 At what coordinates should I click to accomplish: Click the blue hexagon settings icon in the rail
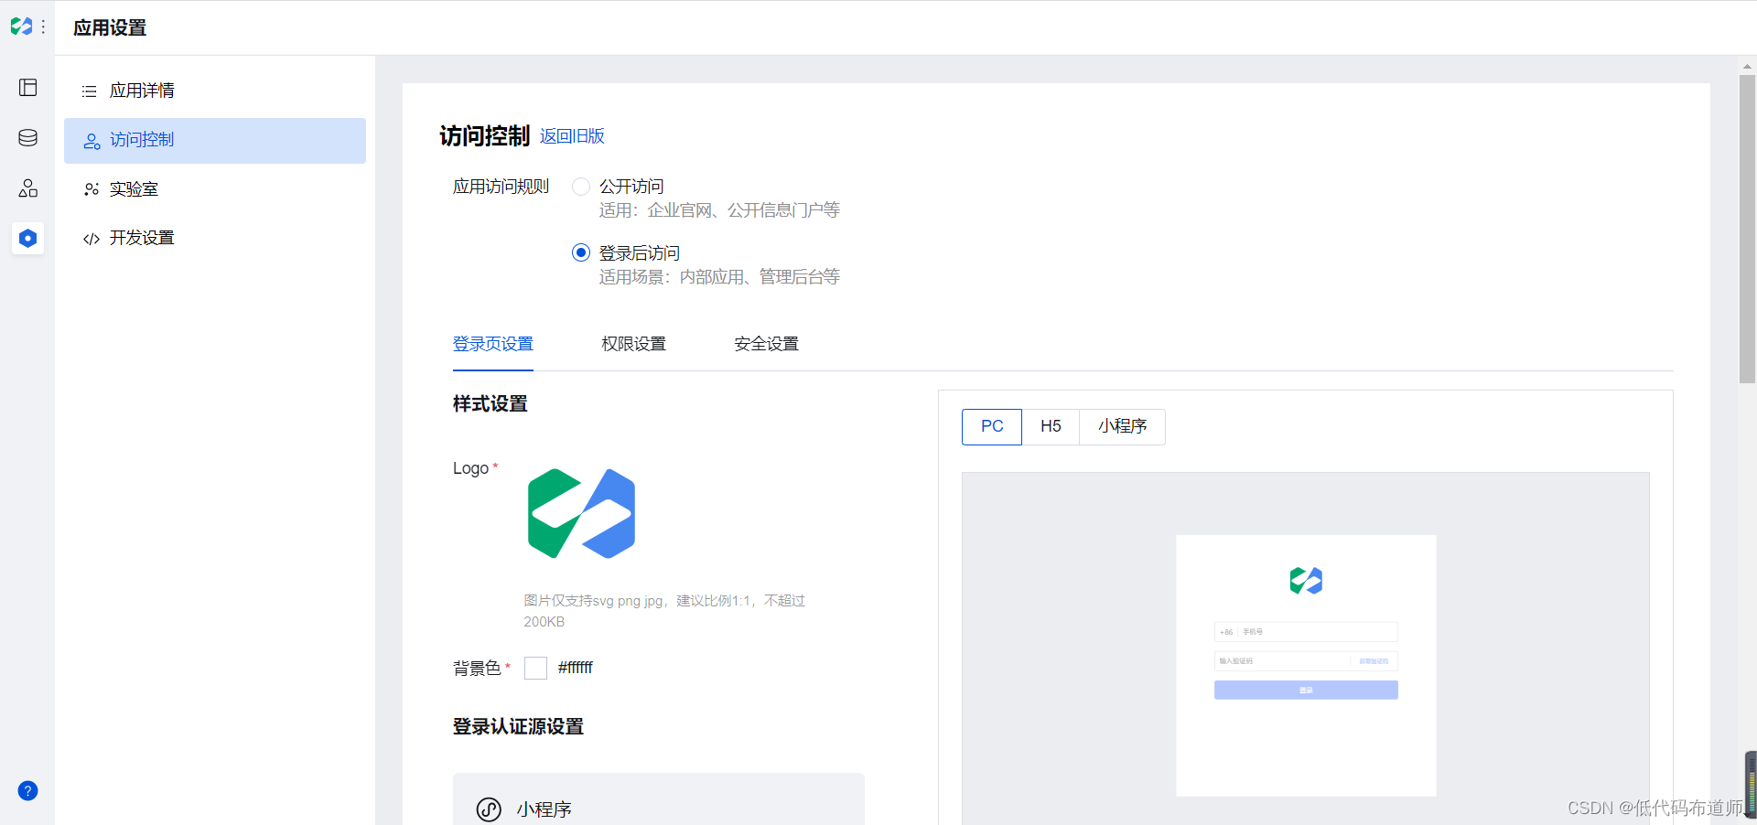tap(27, 239)
